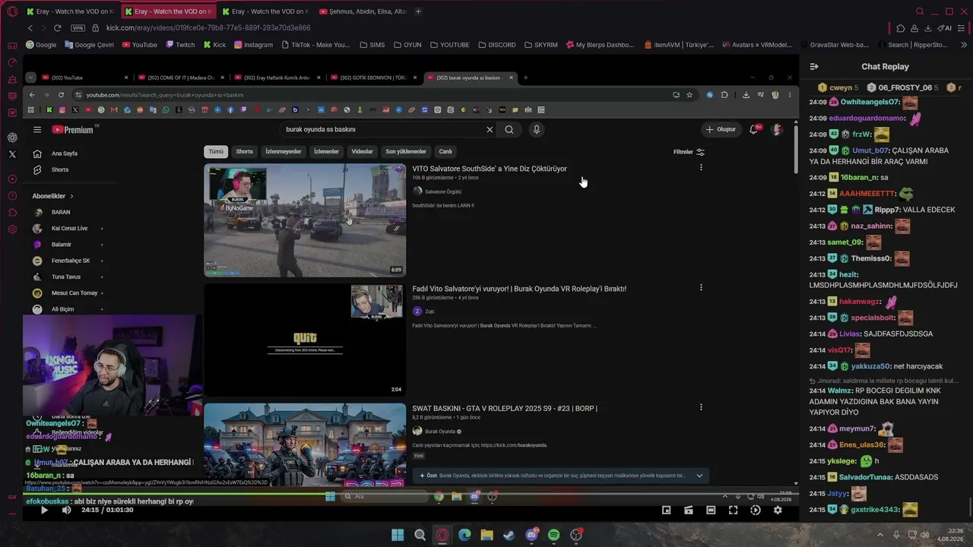Enter fullscreen in the Kick player

[x=733, y=510]
